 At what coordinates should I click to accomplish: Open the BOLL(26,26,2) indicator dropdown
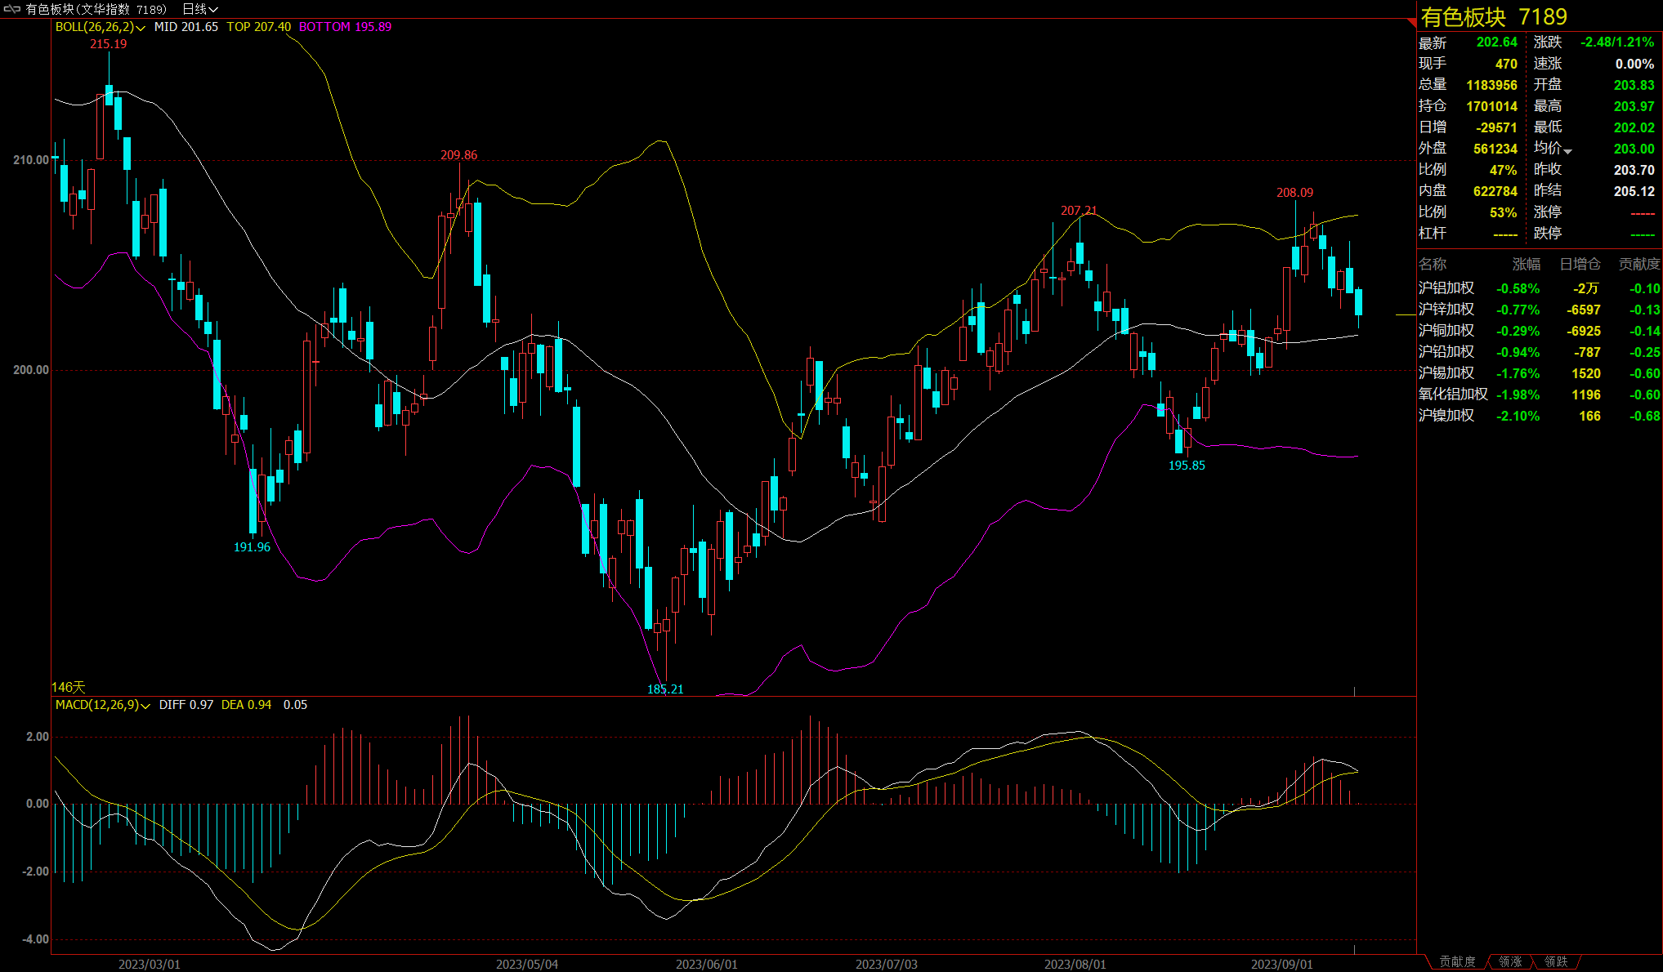point(100,27)
